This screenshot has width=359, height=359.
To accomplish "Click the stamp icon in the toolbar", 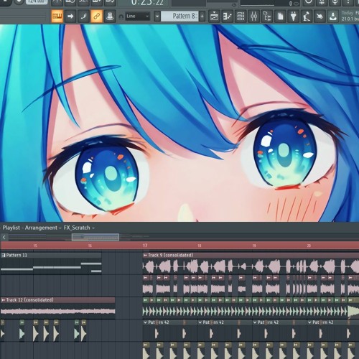I will (x=110, y=17).
